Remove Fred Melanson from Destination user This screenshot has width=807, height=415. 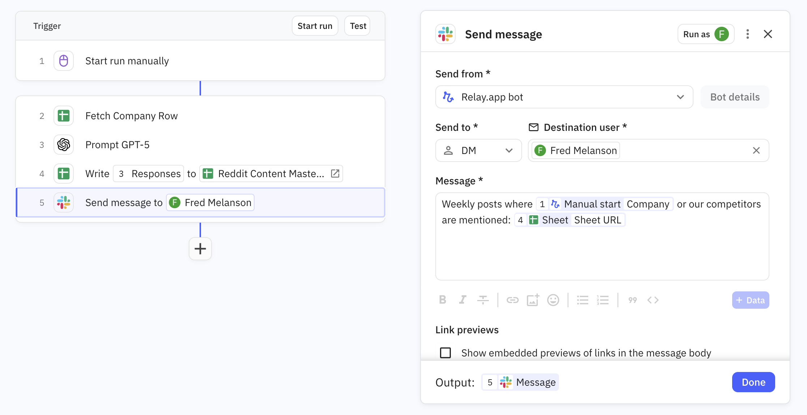point(756,150)
